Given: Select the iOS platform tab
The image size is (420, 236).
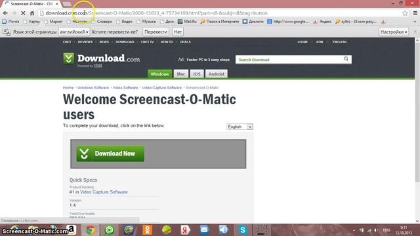Looking at the screenshot, I should pos(197,74).
